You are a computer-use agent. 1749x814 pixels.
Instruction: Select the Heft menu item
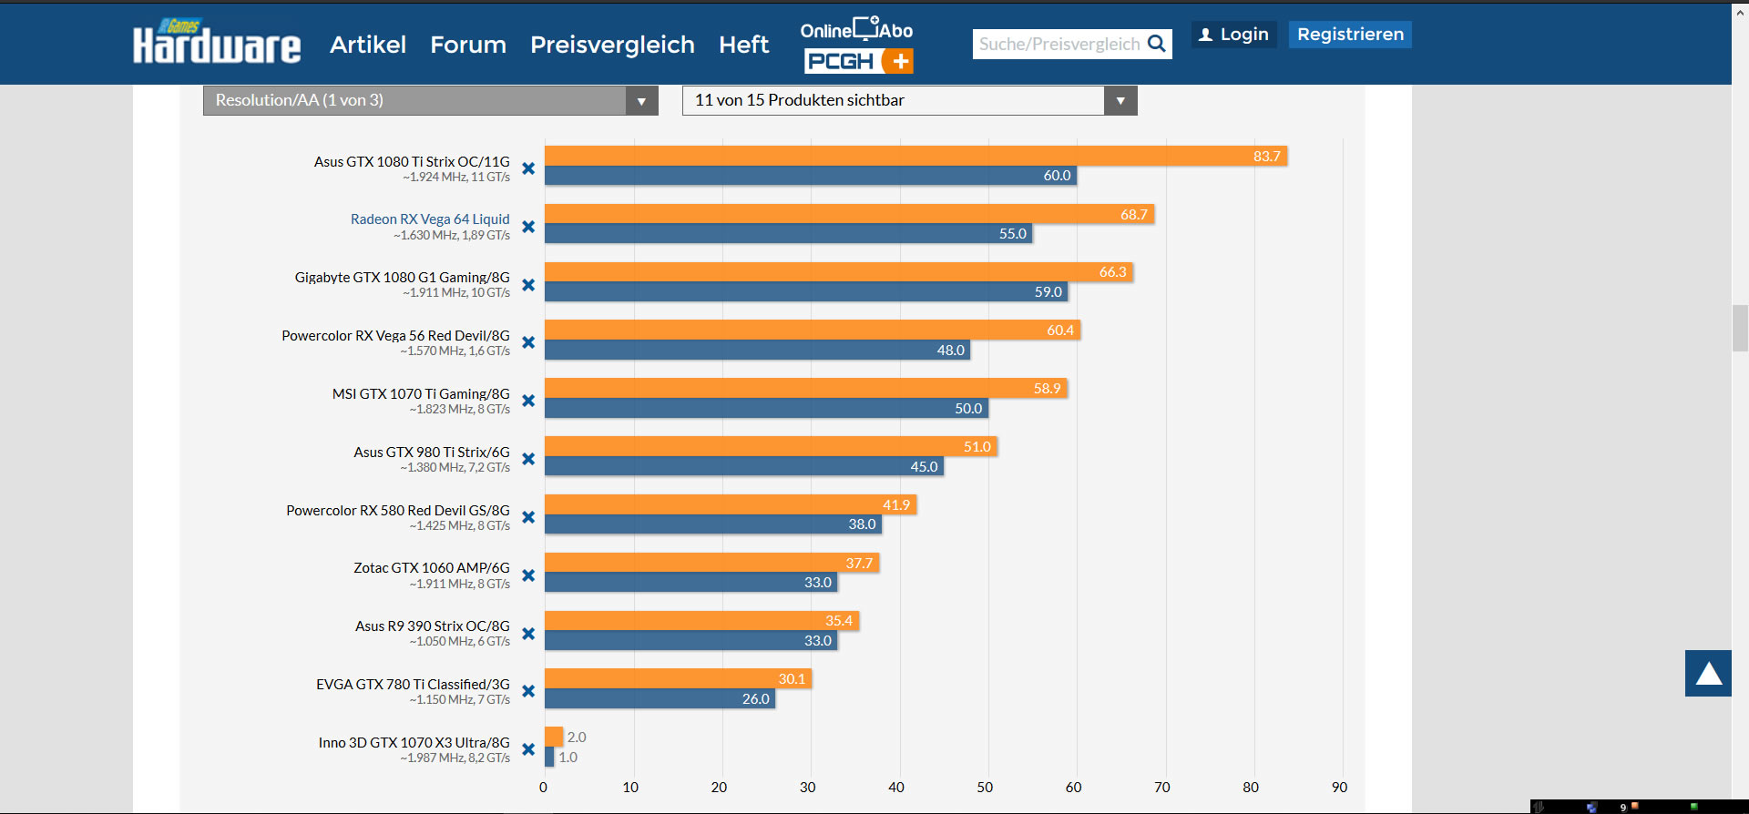coord(743,45)
